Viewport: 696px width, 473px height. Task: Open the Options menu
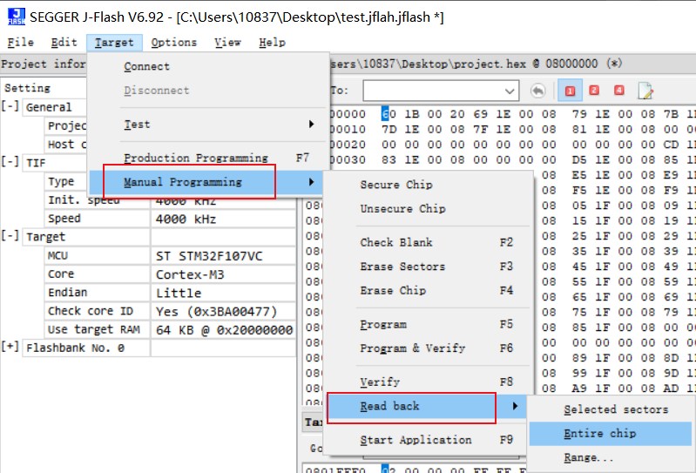pyautogui.click(x=173, y=43)
